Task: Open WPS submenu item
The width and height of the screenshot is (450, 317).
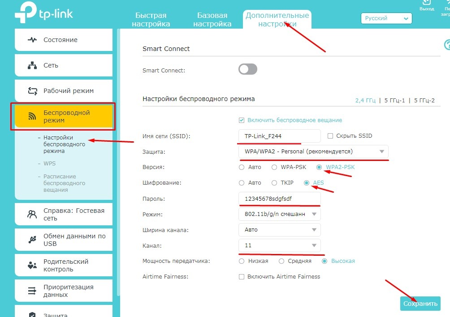Action: click(x=49, y=164)
